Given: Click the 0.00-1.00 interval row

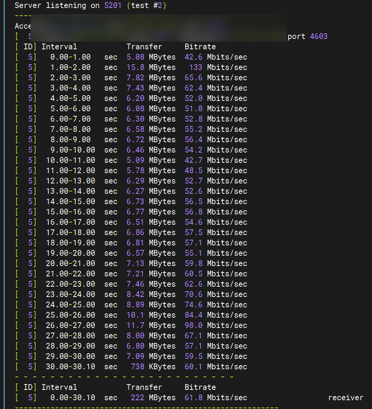Looking at the screenshot, I should pyautogui.click(x=70, y=57).
